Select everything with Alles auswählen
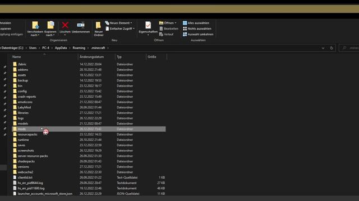The width and height of the screenshot is (359, 201). tap(196, 23)
